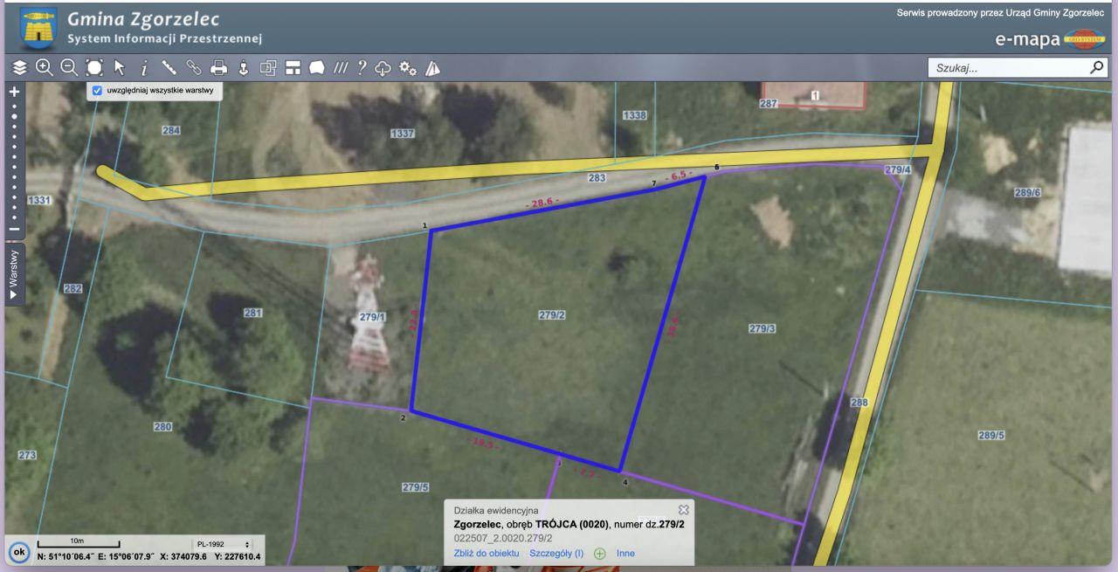The width and height of the screenshot is (1118, 572).
Task: Choose the object info 'i' tool
Action: pos(144,68)
